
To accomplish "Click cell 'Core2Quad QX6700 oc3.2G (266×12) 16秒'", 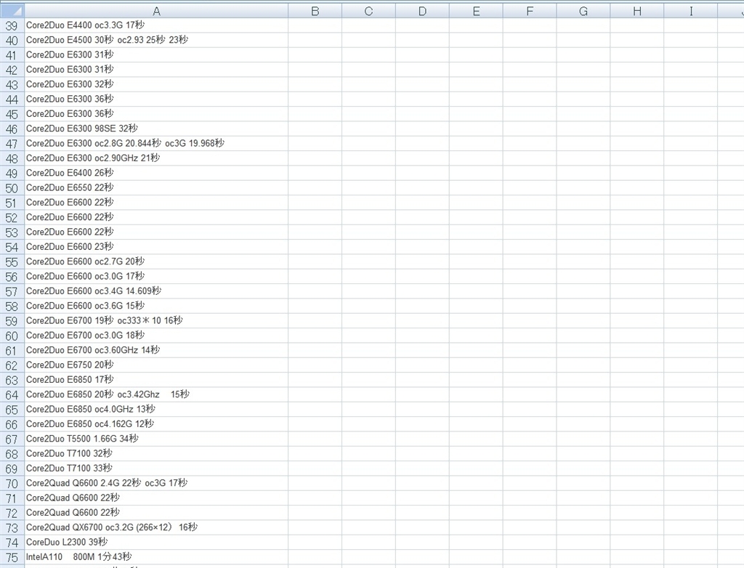I will tap(156, 527).
